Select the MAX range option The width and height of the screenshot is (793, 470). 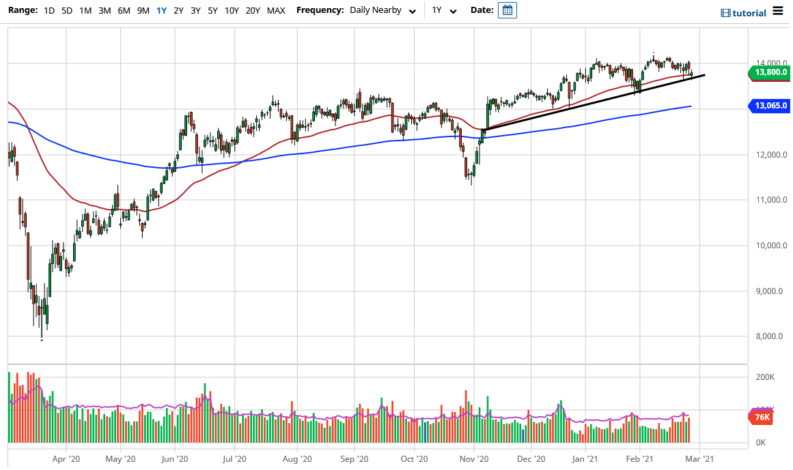(x=276, y=11)
